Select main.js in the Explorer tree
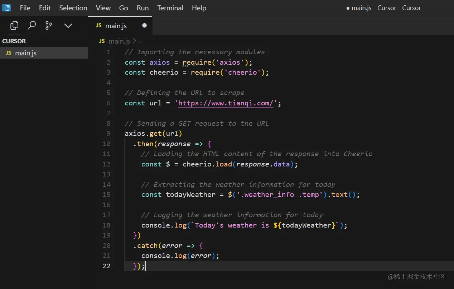 [44, 53]
